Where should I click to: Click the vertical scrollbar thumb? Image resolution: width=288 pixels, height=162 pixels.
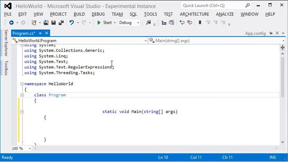283,77
